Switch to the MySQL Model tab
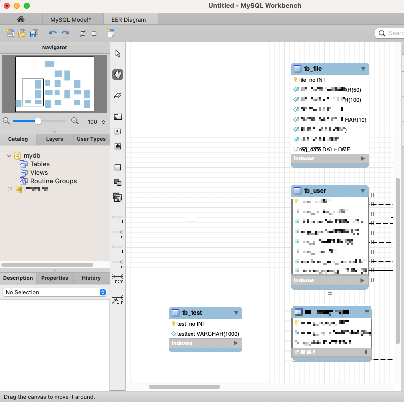 pyautogui.click(x=71, y=20)
